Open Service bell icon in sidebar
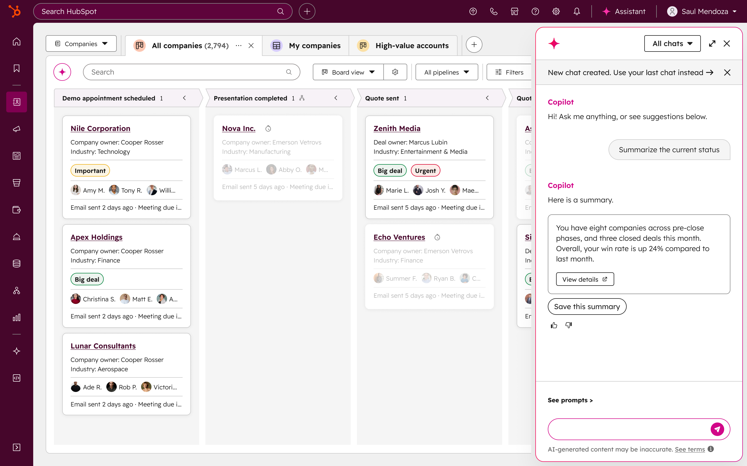The height and width of the screenshot is (466, 747). click(x=17, y=237)
